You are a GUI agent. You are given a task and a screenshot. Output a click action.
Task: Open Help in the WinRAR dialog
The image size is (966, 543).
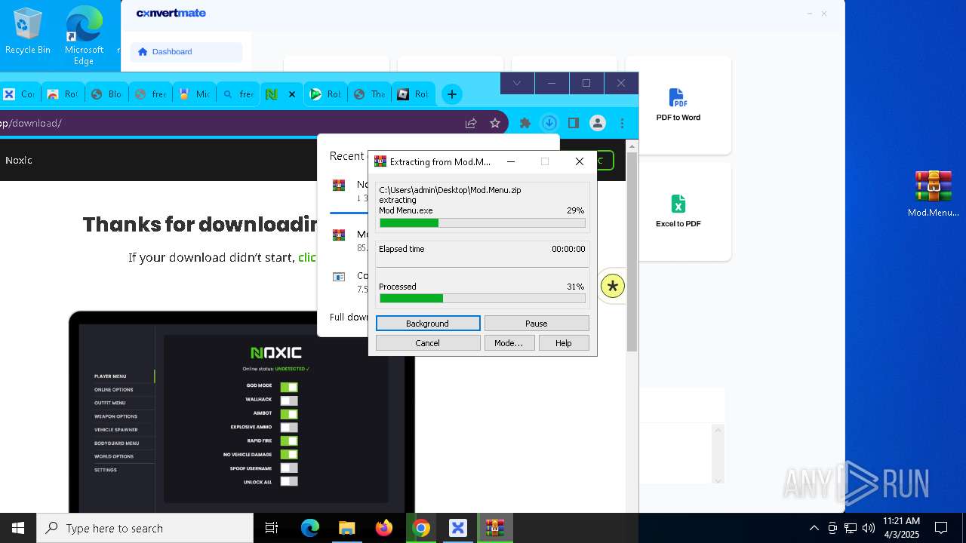tap(564, 343)
